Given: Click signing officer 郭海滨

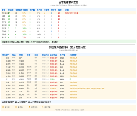Looking at the screenshot, I should pyautogui.click(x=62, y=88).
